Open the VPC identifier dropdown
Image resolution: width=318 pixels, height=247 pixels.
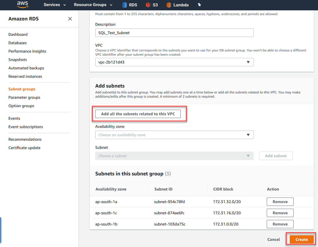174,62
